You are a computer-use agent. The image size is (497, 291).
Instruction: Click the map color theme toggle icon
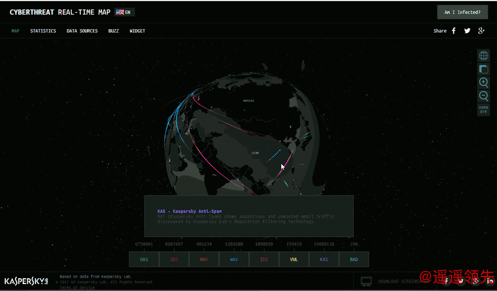tap(483, 69)
